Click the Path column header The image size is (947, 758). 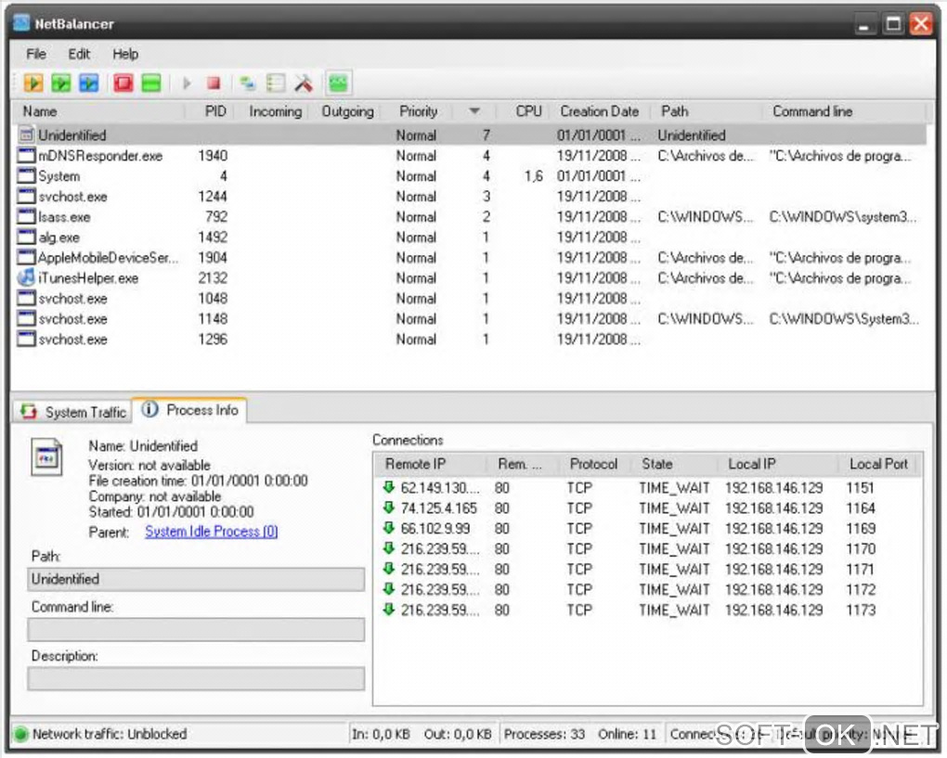pos(706,111)
